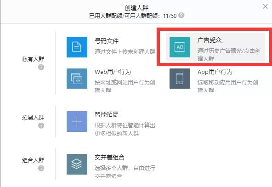Click description 根据人群特征智能计算出更多相似的新人群

pos(125,129)
